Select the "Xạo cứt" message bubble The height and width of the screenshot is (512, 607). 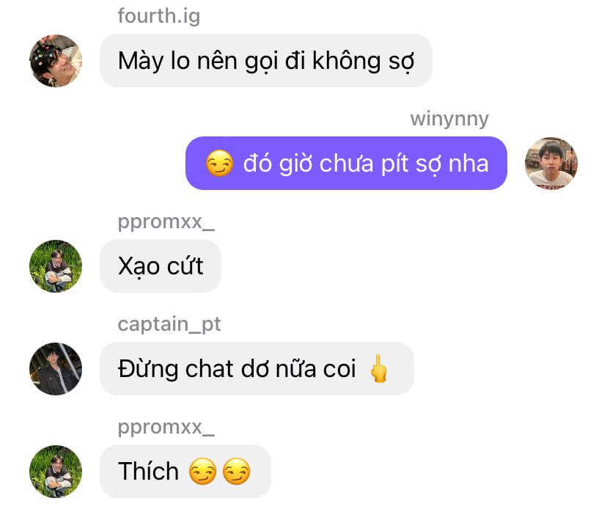(161, 266)
